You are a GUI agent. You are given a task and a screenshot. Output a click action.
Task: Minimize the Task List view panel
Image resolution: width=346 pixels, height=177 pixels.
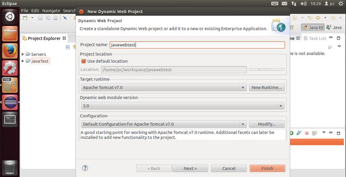pos(331,38)
